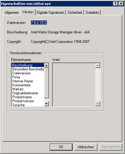Open the Sicherheit tab
Screen dimensions: 125x154
[x=75, y=13]
